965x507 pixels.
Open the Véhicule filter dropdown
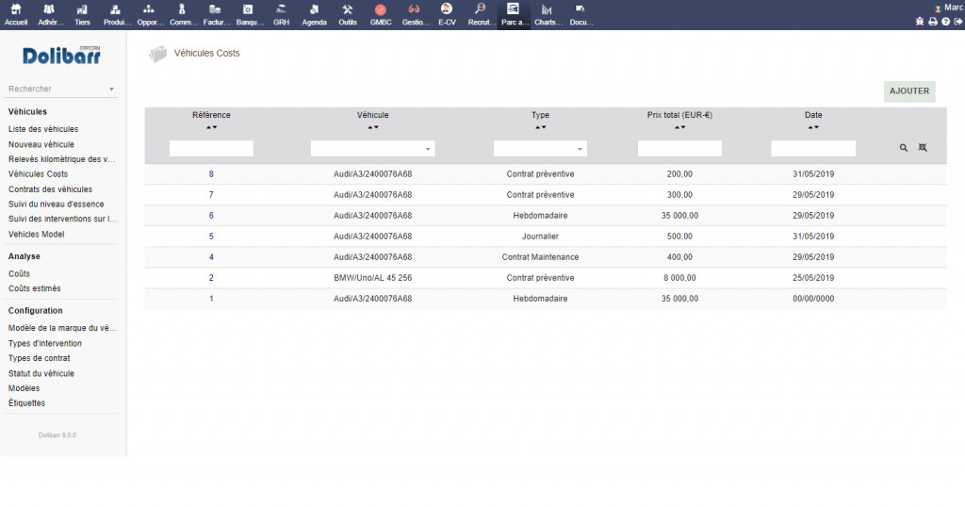[372, 149]
